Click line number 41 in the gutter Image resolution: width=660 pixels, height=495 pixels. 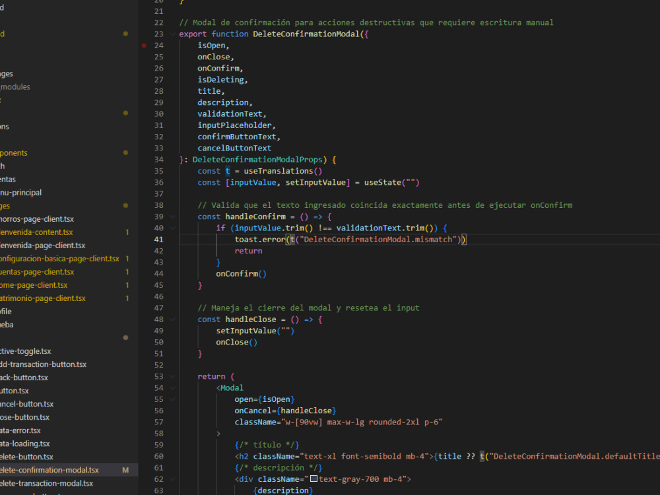tap(158, 240)
